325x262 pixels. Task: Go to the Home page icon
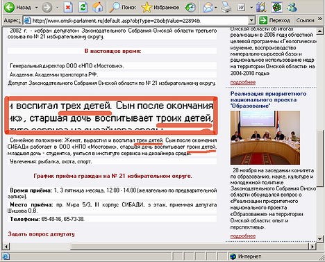[x=97, y=8]
